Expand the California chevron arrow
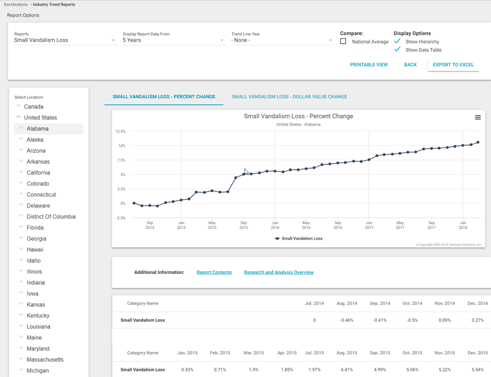The width and height of the screenshot is (491, 377). click(x=21, y=172)
